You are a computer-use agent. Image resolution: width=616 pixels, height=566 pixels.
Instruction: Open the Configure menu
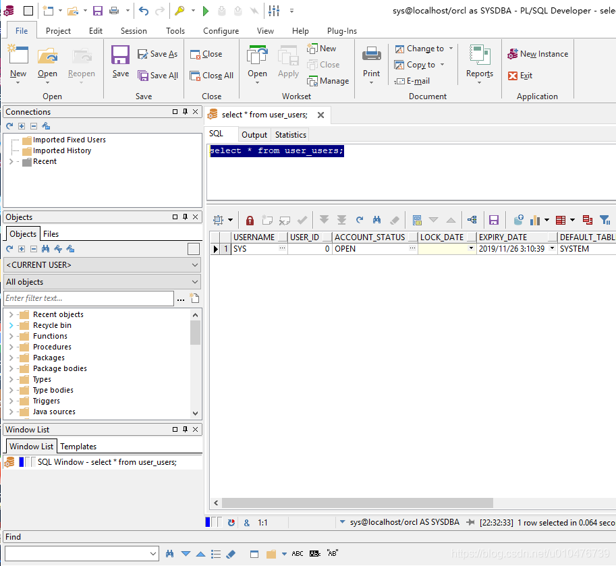[221, 31]
